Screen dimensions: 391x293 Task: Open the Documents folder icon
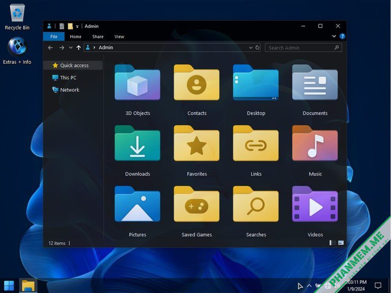click(315, 83)
